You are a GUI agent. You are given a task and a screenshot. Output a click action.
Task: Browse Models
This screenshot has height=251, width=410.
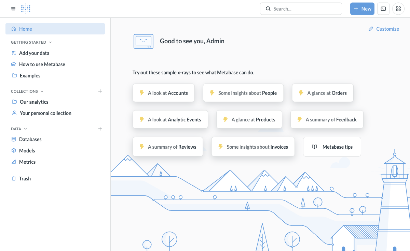[x=55, y=151]
